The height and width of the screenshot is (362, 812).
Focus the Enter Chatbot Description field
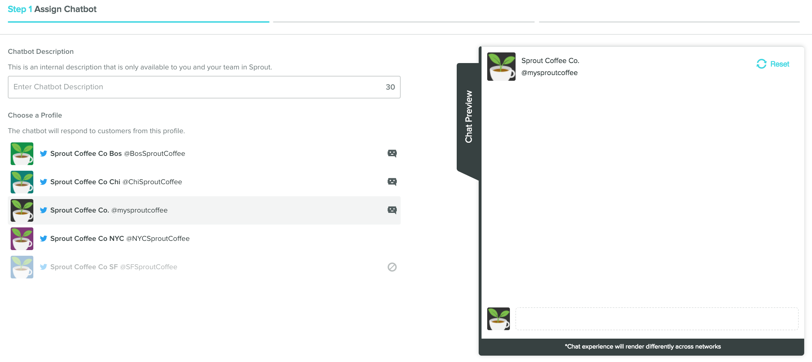pos(204,87)
